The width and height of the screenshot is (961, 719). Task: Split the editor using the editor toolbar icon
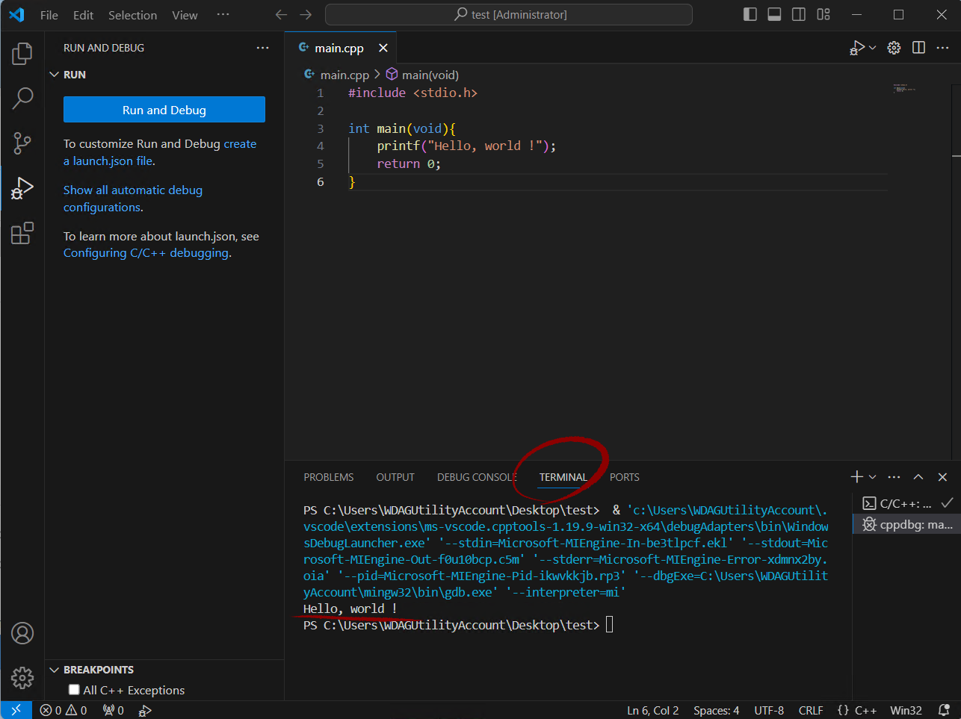click(x=918, y=47)
